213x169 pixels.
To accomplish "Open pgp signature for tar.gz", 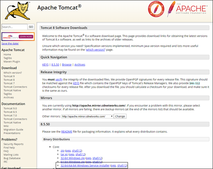I will [72, 154].
